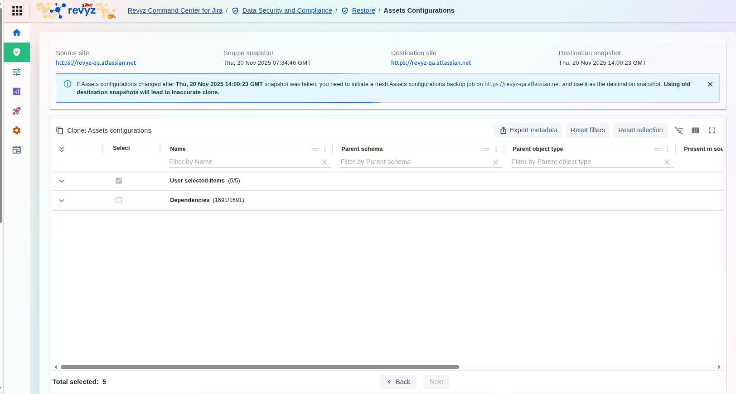Viewport: 736px width, 394px height.
Task: Open the gear settings sidebar icon
Action: (17, 130)
